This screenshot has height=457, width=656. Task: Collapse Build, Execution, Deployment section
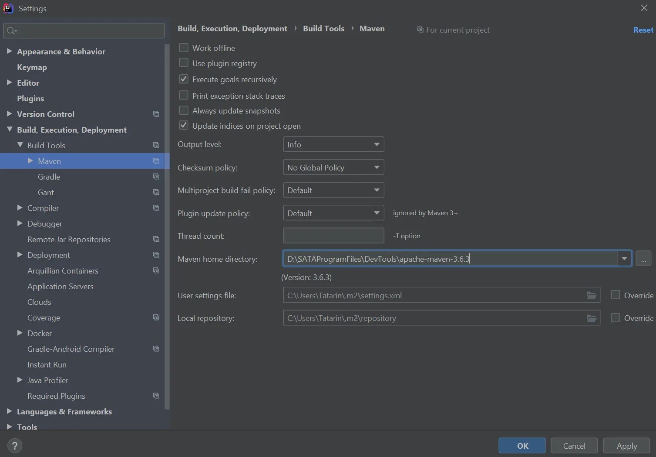coord(9,129)
